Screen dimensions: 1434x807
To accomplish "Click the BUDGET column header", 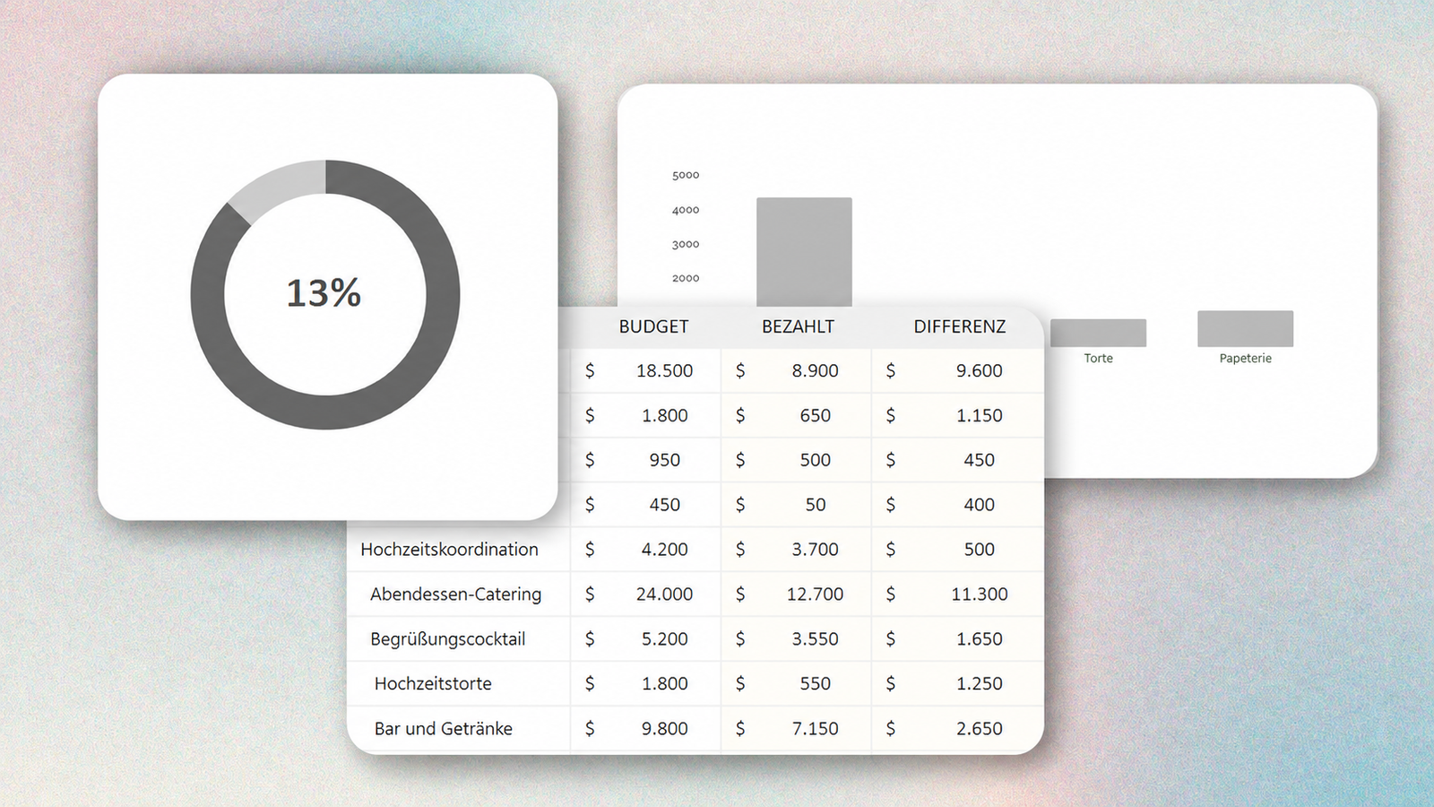I will (x=653, y=327).
